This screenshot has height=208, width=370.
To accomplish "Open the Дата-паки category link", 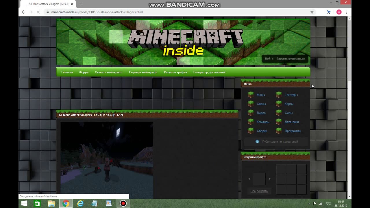I will coord(292,122).
